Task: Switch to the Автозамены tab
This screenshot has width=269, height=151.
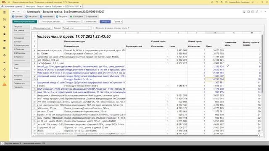Action: click(47, 17)
